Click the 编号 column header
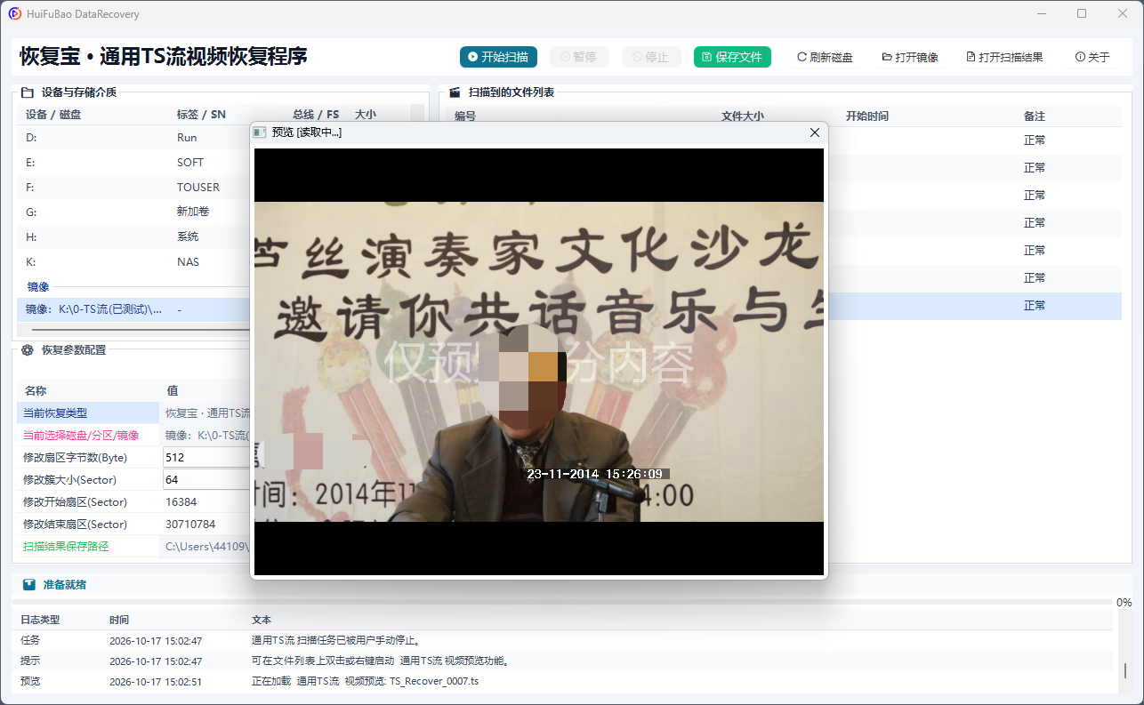 (465, 116)
